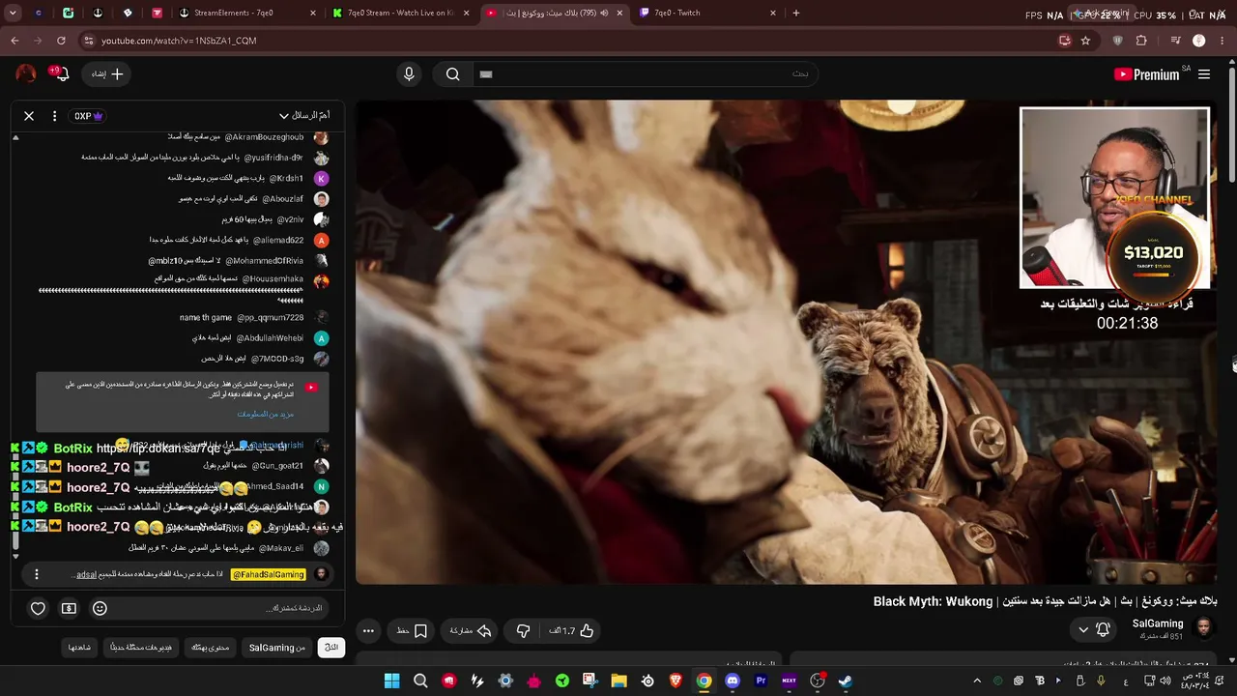Open @AkramBouzeghoub's chat avatar
1237x696 pixels.
pos(322,137)
